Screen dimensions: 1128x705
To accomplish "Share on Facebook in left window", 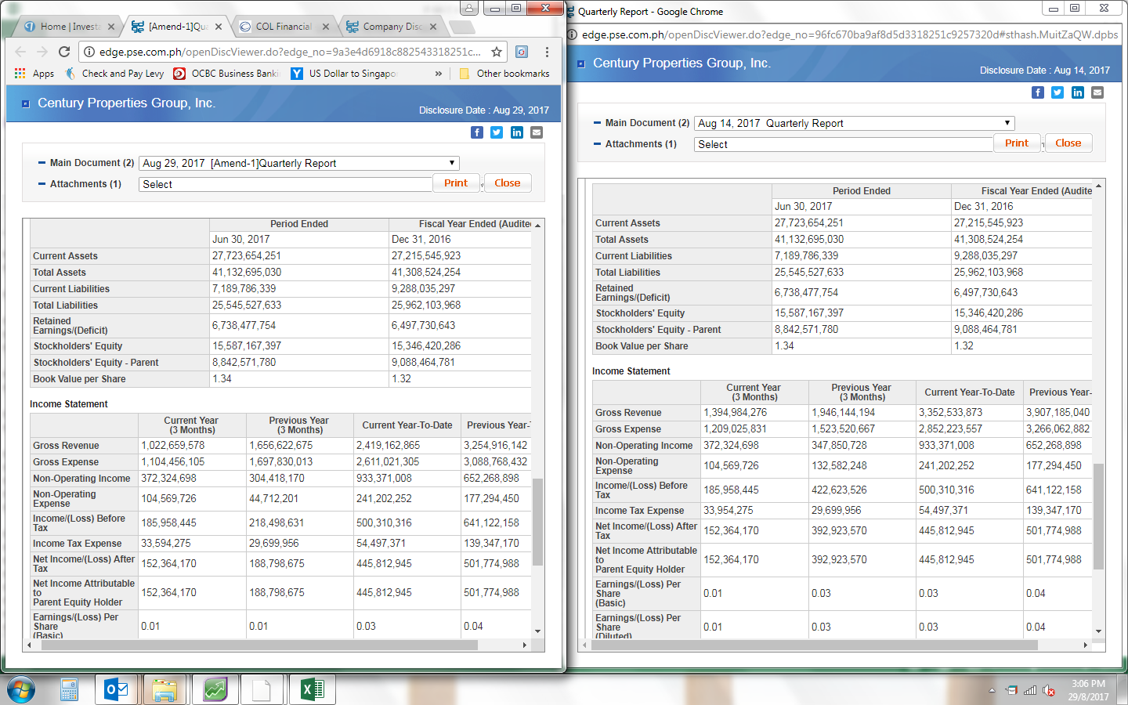I will click(476, 132).
